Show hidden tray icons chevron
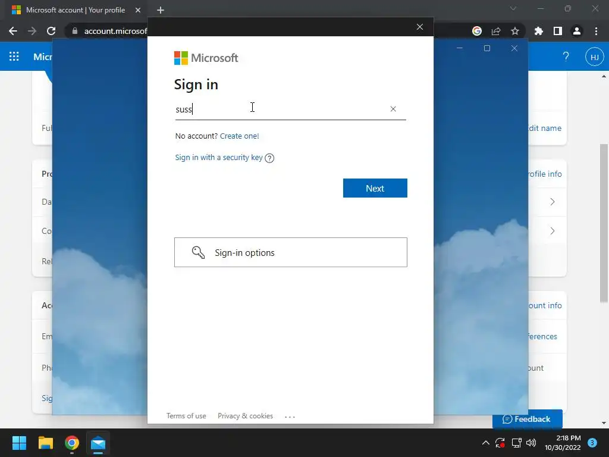 [x=485, y=443]
